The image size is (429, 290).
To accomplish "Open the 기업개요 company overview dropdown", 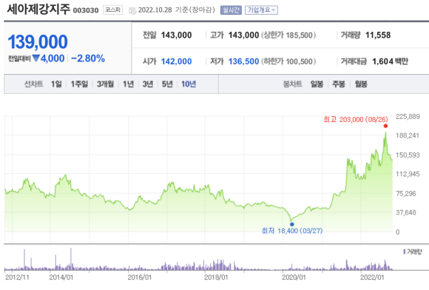I will coord(261,10).
